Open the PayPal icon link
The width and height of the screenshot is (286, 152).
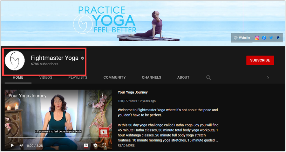(x=278, y=38)
